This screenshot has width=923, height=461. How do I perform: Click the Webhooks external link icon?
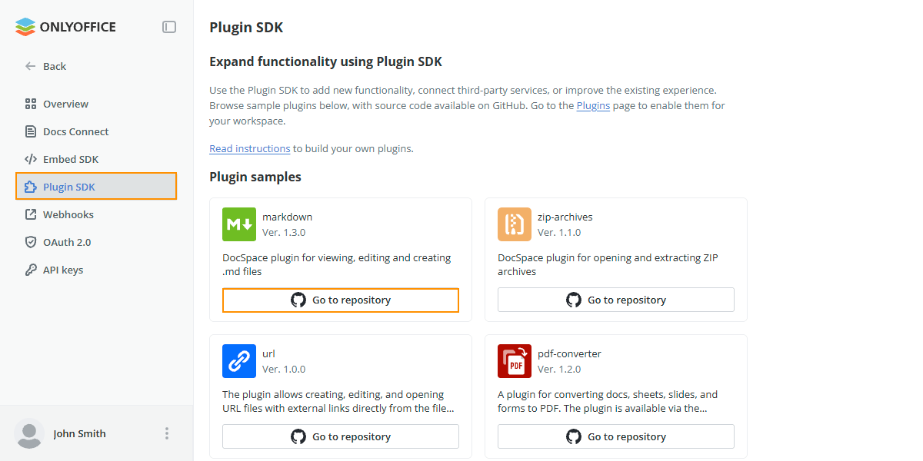point(31,214)
